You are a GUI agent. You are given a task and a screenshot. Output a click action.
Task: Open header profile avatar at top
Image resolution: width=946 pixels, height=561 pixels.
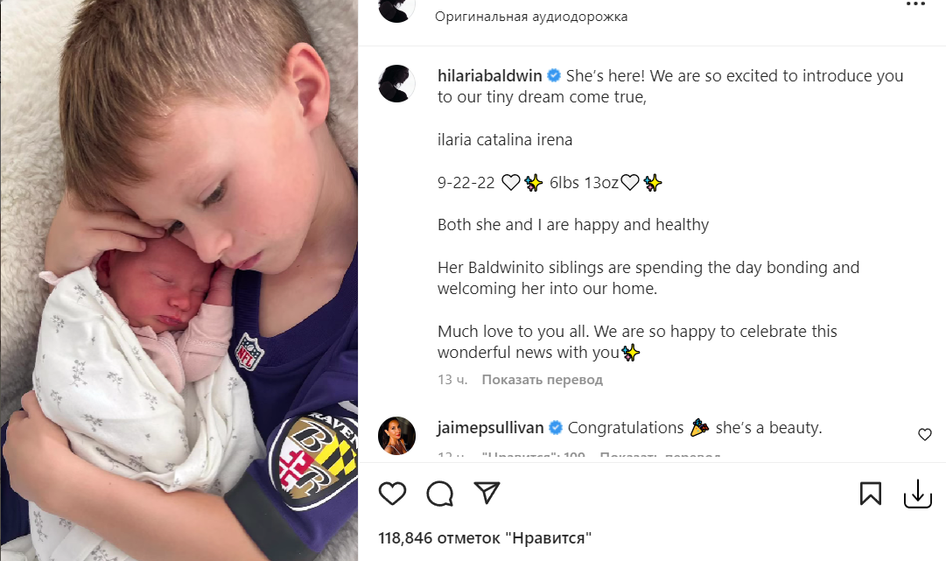[397, 9]
